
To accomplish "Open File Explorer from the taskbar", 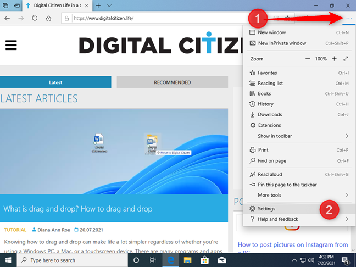I will point(187,260).
